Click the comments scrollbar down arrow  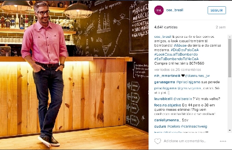(230, 130)
